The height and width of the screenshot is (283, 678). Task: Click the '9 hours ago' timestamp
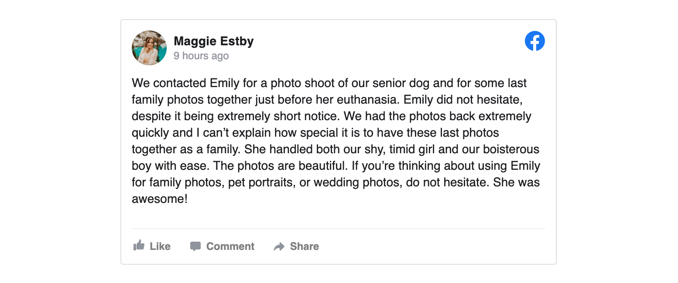[201, 56]
